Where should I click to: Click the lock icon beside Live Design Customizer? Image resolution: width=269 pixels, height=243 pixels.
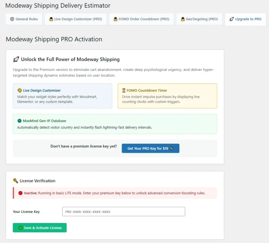click(x=51, y=19)
